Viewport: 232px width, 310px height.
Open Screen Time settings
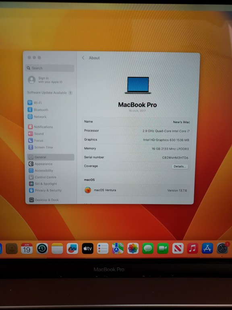click(41, 147)
